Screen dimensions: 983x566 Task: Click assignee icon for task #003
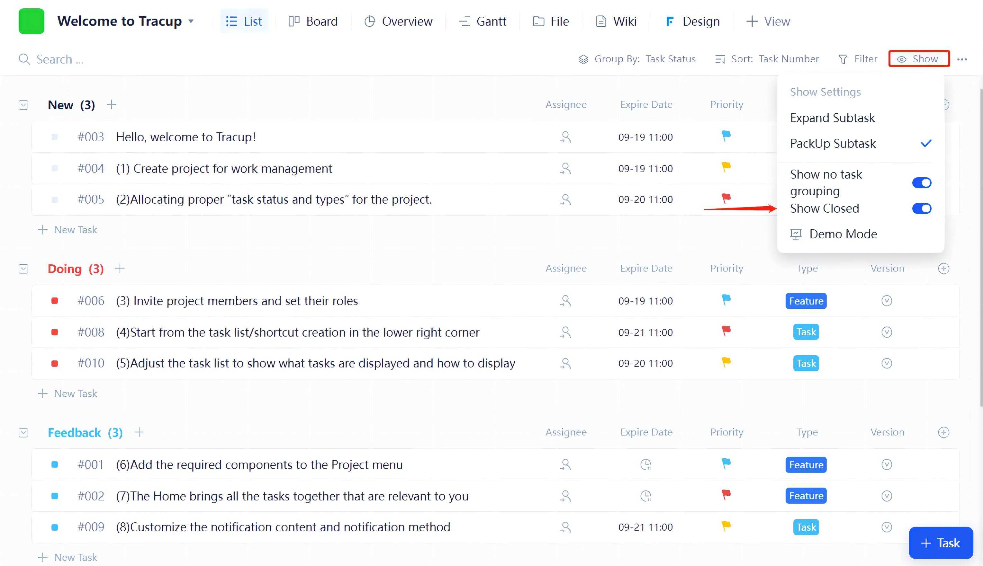coord(565,137)
